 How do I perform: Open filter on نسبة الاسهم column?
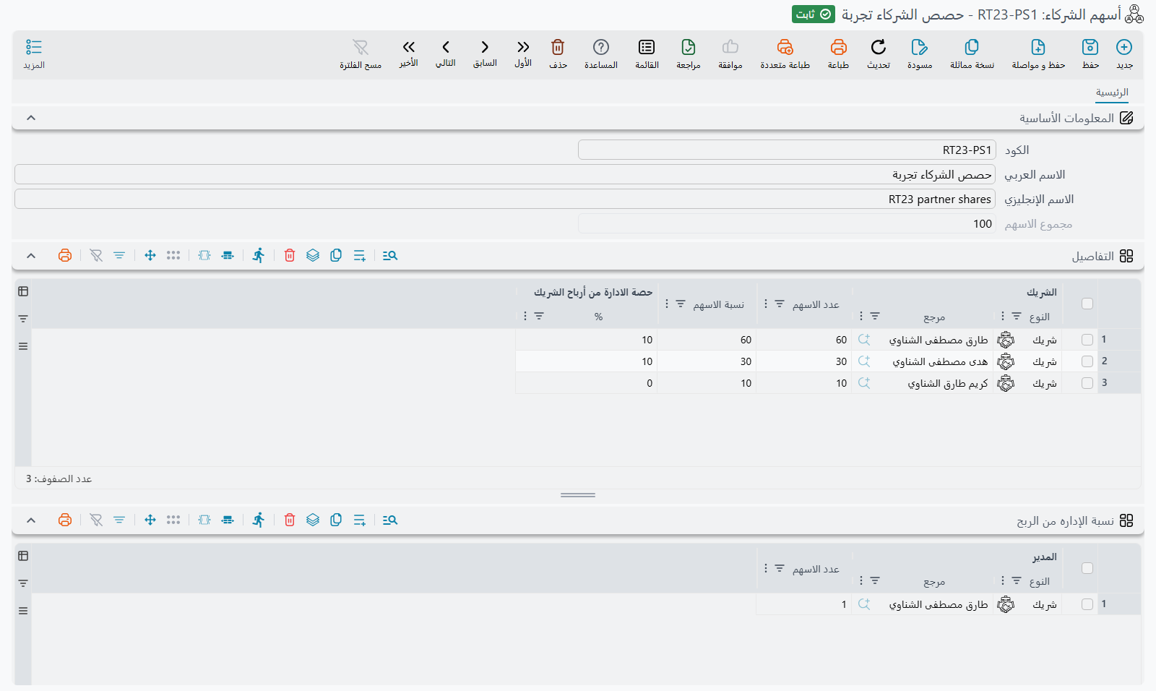pos(681,304)
